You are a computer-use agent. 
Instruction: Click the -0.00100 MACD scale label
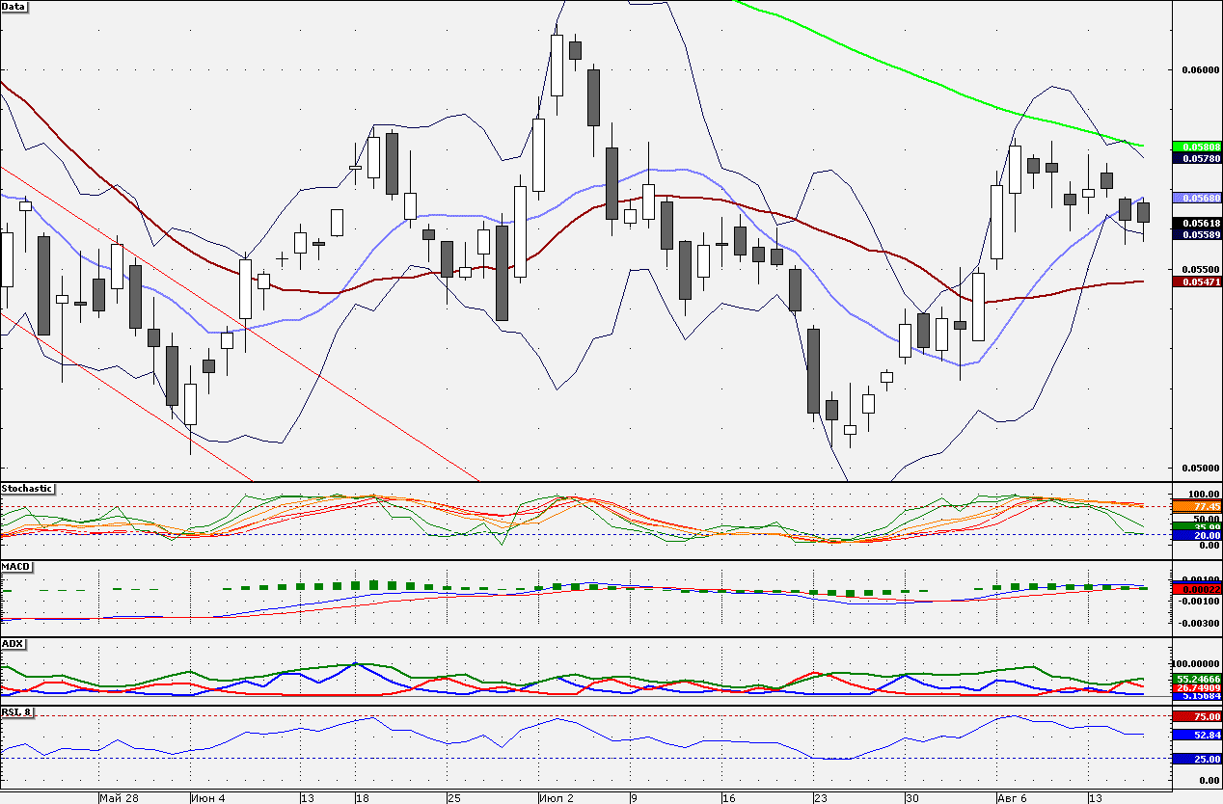(1199, 600)
